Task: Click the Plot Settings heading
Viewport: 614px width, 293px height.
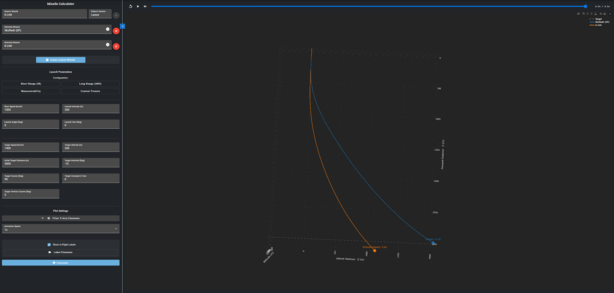Action: [x=61, y=211]
